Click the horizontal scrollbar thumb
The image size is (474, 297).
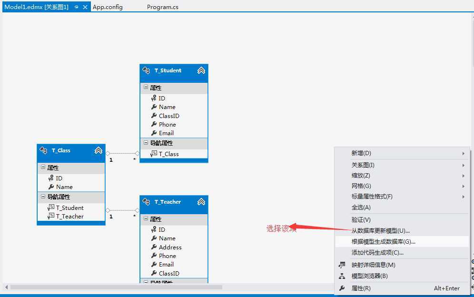[117, 287]
